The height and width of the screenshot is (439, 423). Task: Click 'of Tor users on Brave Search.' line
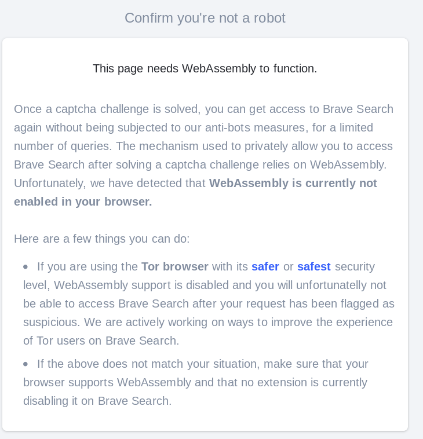coord(101,341)
